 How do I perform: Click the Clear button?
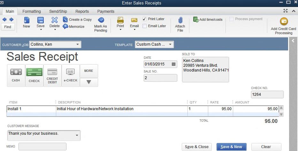pyautogui.click(x=266, y=147)
